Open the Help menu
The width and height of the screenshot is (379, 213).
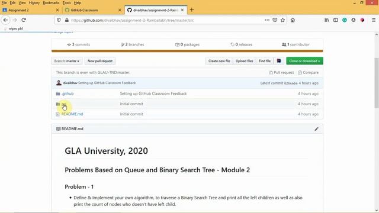pyautogui.click(x=78, y=2)
